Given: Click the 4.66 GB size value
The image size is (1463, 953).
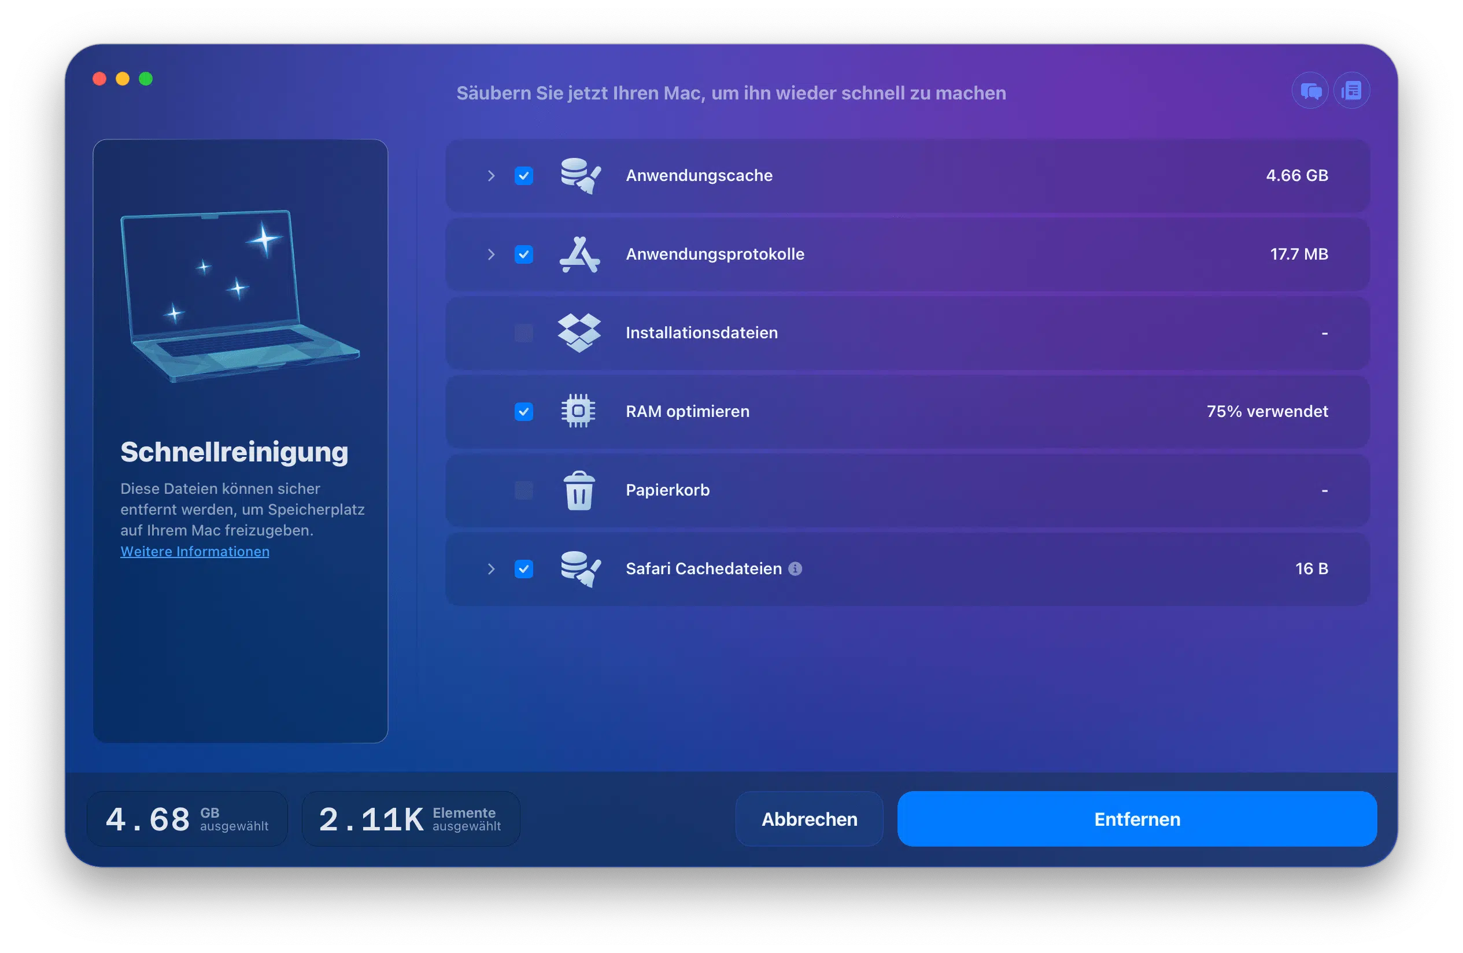Looking at the screenshot, I should (x=1297, y=176).
